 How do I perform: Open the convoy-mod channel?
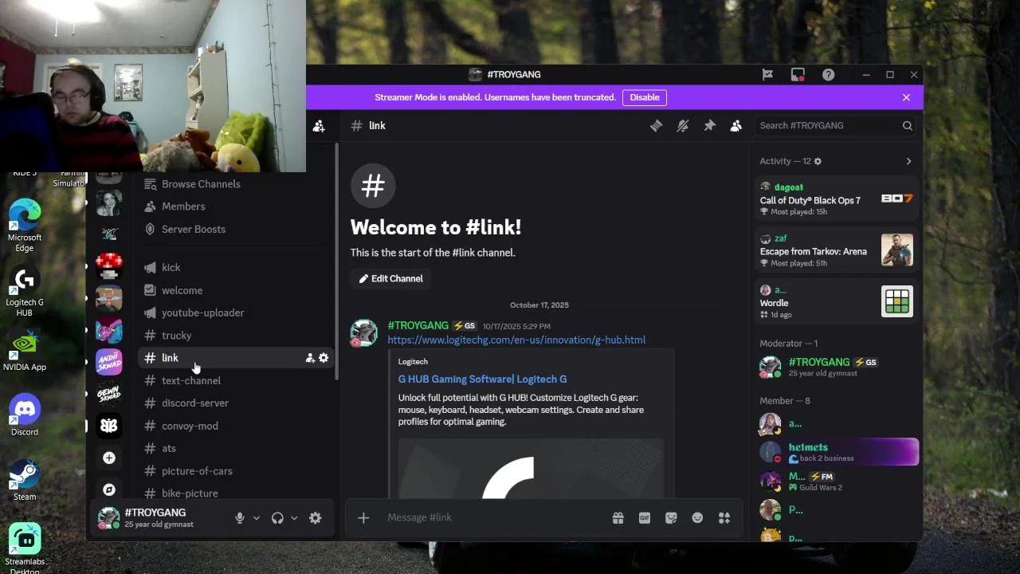pyautogui.click(x=236, y=426)
